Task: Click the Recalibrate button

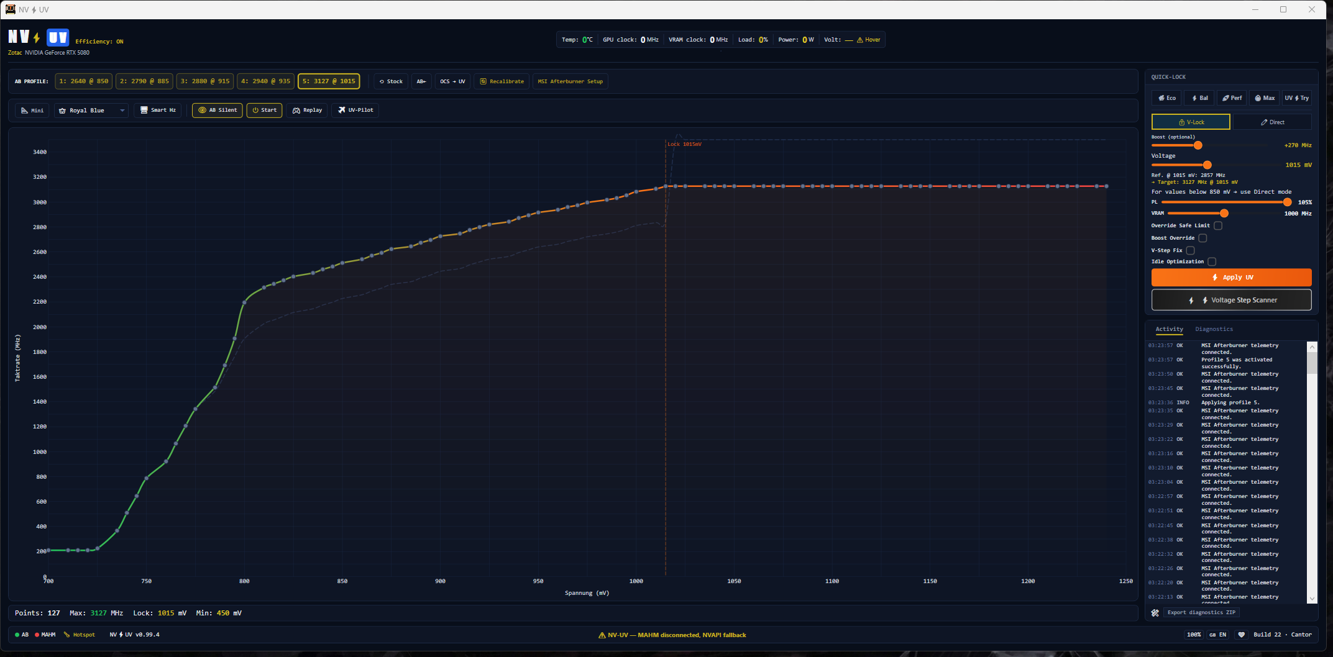Action: tap(502, 81)
